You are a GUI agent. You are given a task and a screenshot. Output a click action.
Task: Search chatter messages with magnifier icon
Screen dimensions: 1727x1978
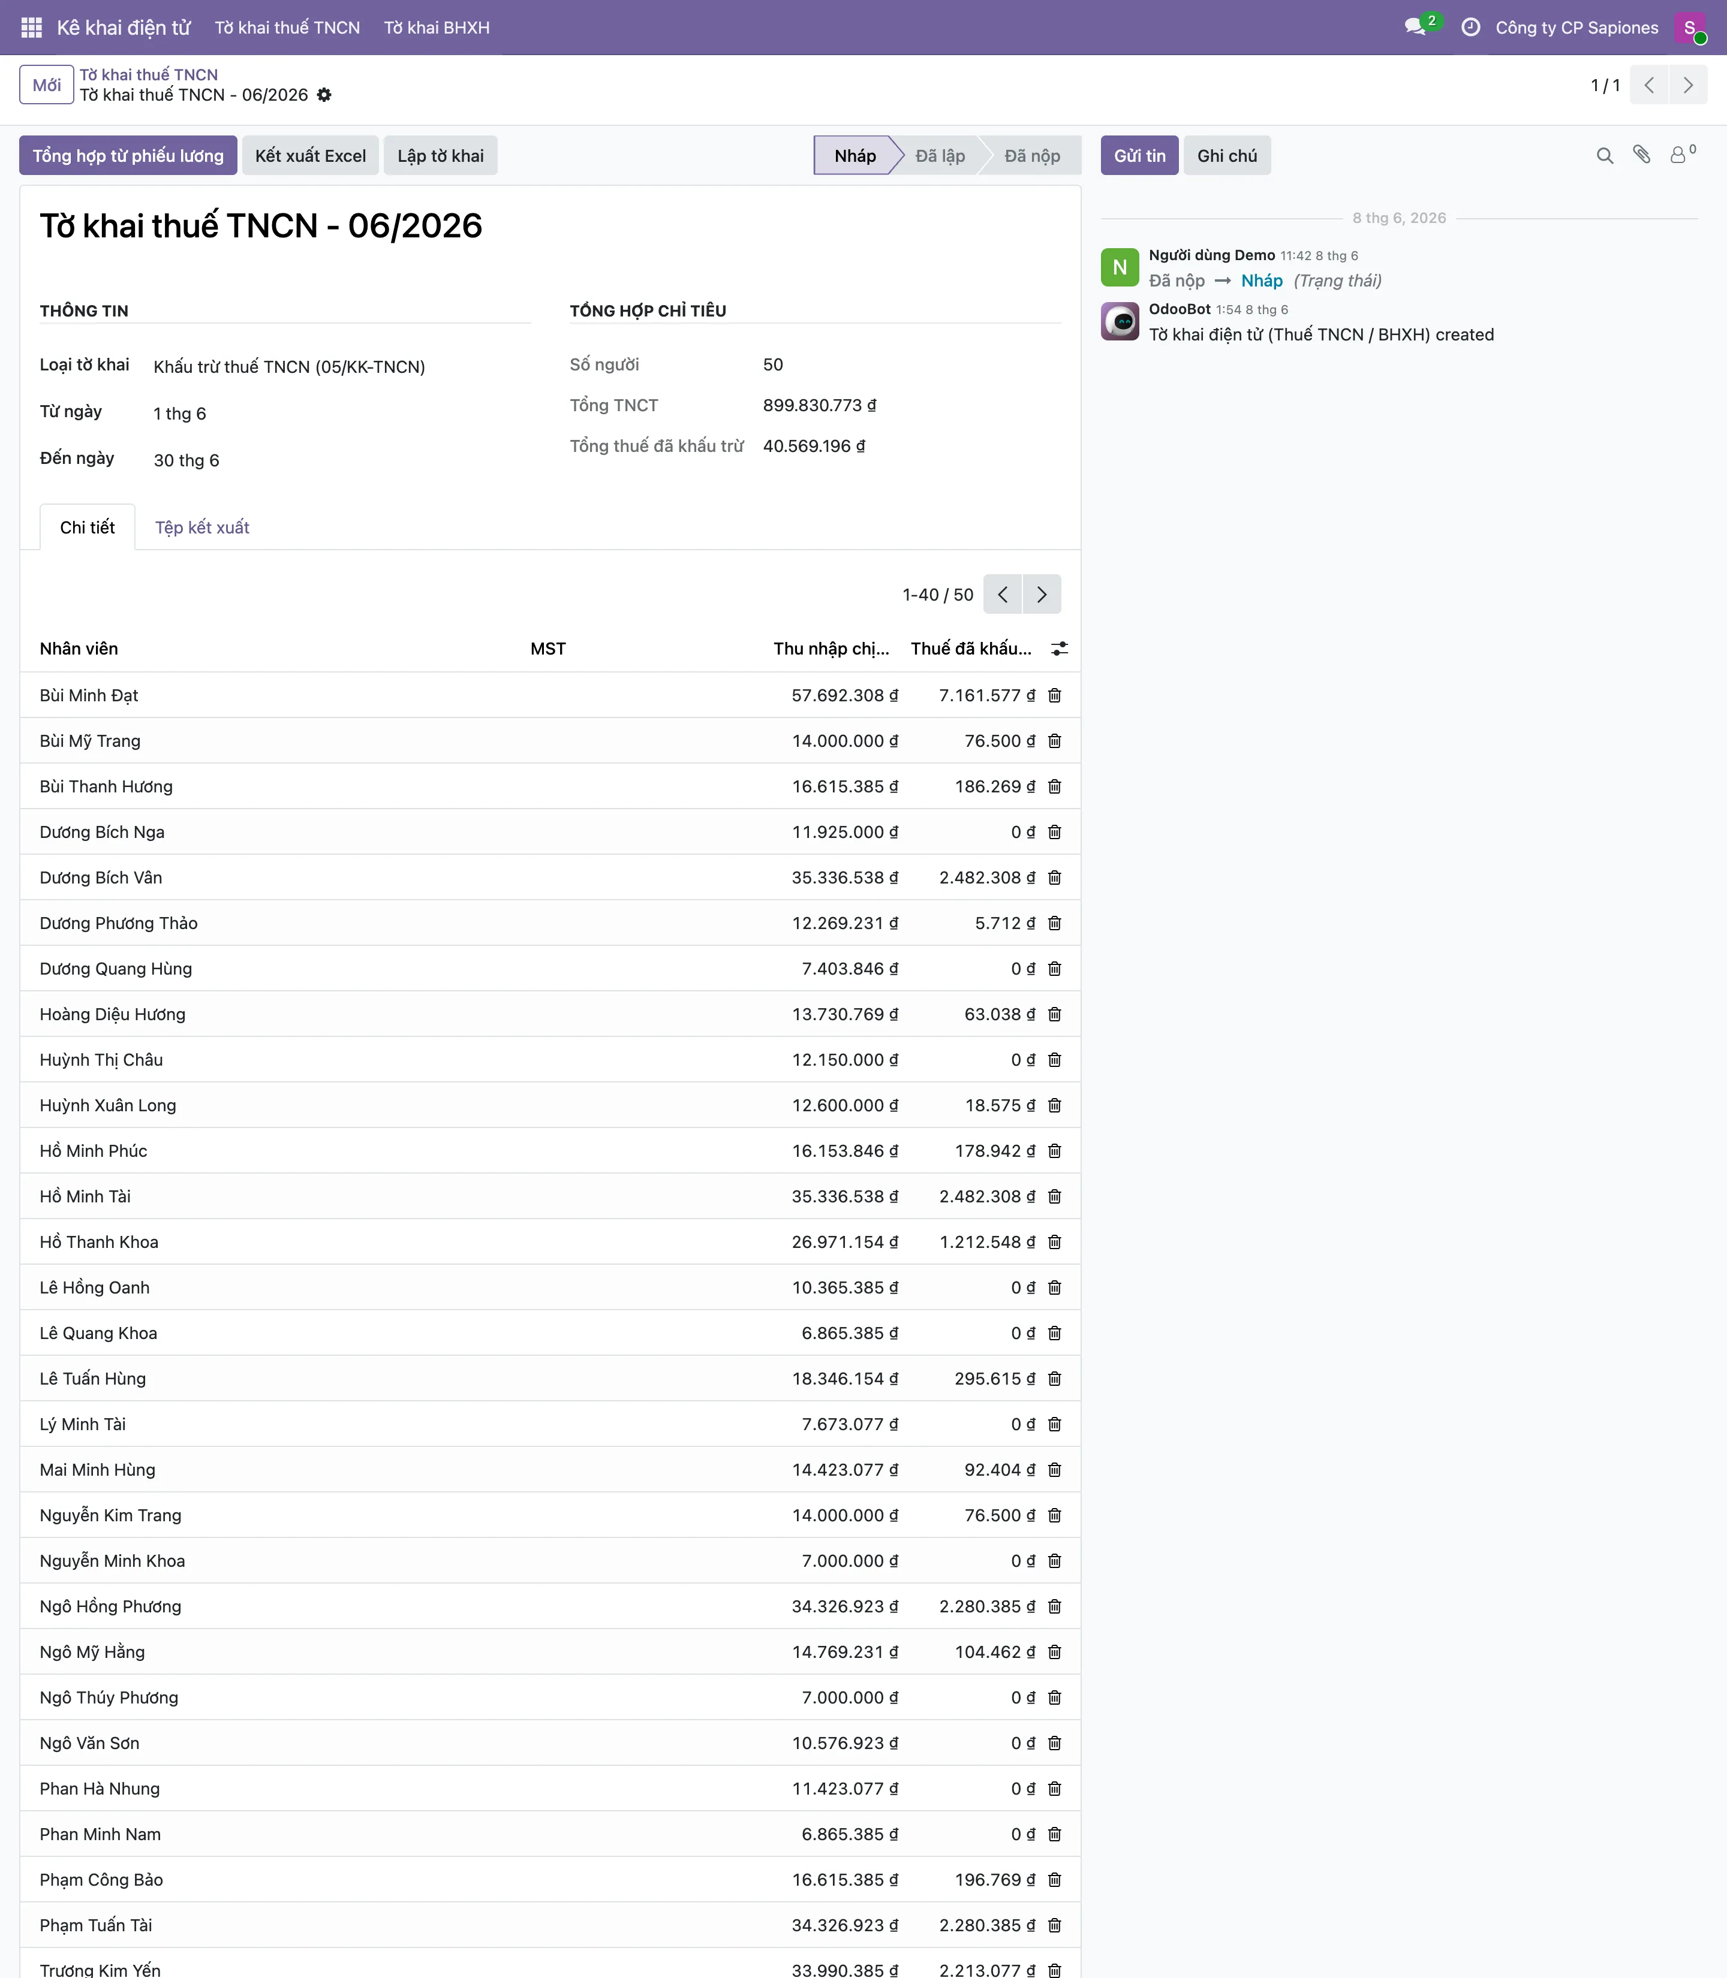tap(1605, 155)
